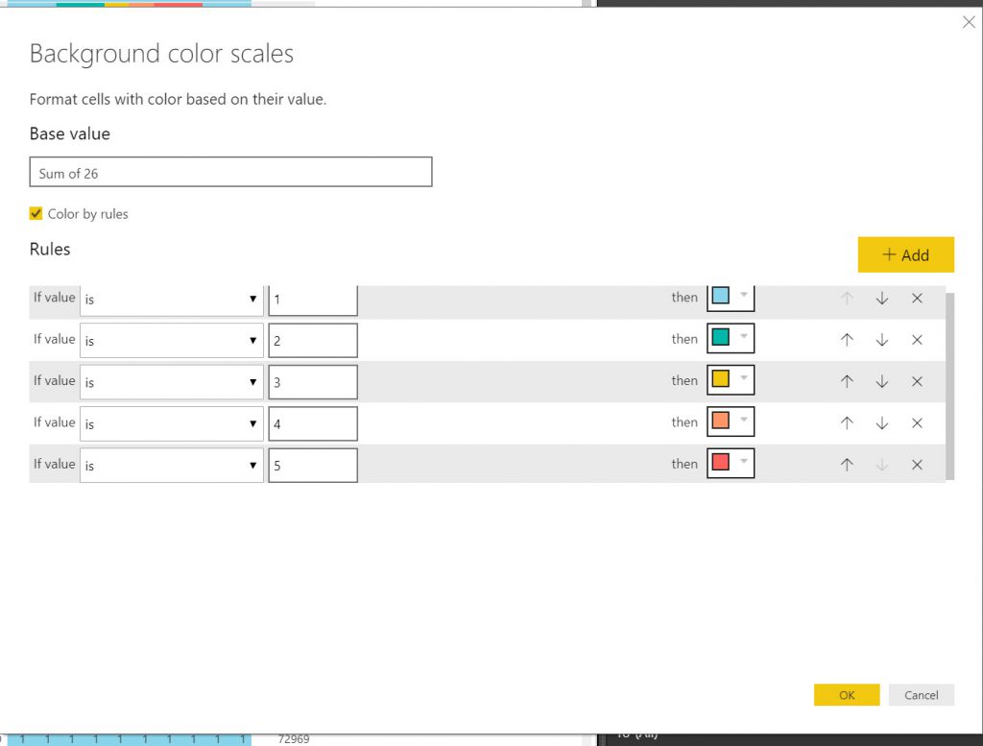This screenshot has height=746, width=983.
Task: Delete the rule for value 3
Action: pyautogui.click(x=917, y=381)
